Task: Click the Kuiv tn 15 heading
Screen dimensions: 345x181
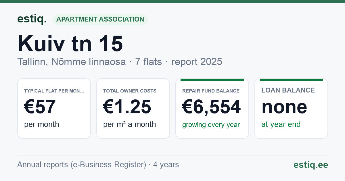Action: pyautogui.click(x=70, y=44)
